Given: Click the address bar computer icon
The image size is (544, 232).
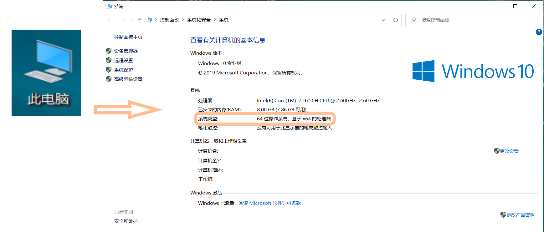Looking at the screenshot, I should 150,20.
